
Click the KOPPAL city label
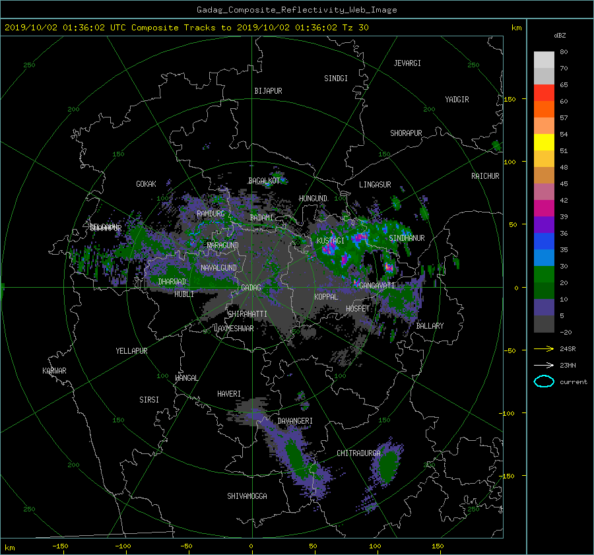click(326, 297)
